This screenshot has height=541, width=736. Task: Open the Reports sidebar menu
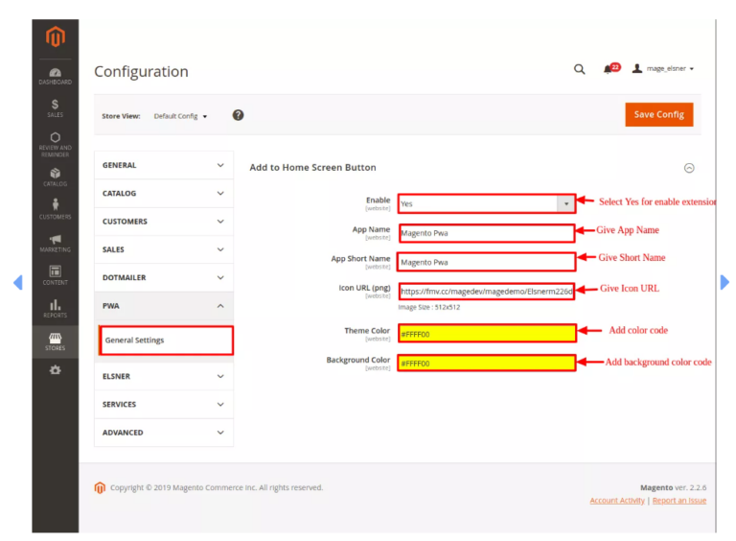coord(56,309)
